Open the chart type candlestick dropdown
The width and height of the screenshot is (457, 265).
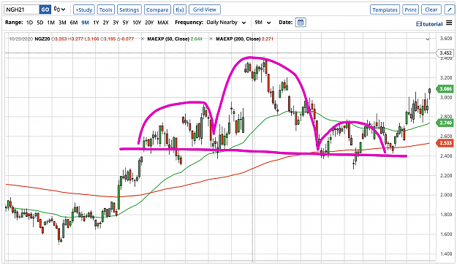[60, 9]
